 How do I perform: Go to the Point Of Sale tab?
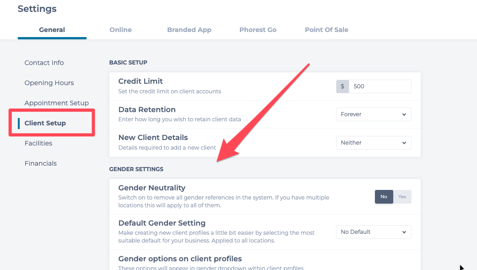[x=326, y=30]
